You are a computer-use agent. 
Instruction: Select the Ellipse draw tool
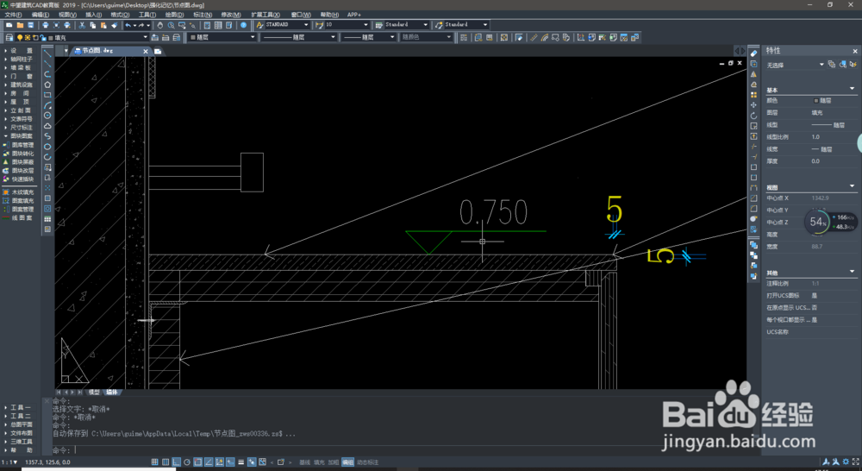click(x=47, y=147)
